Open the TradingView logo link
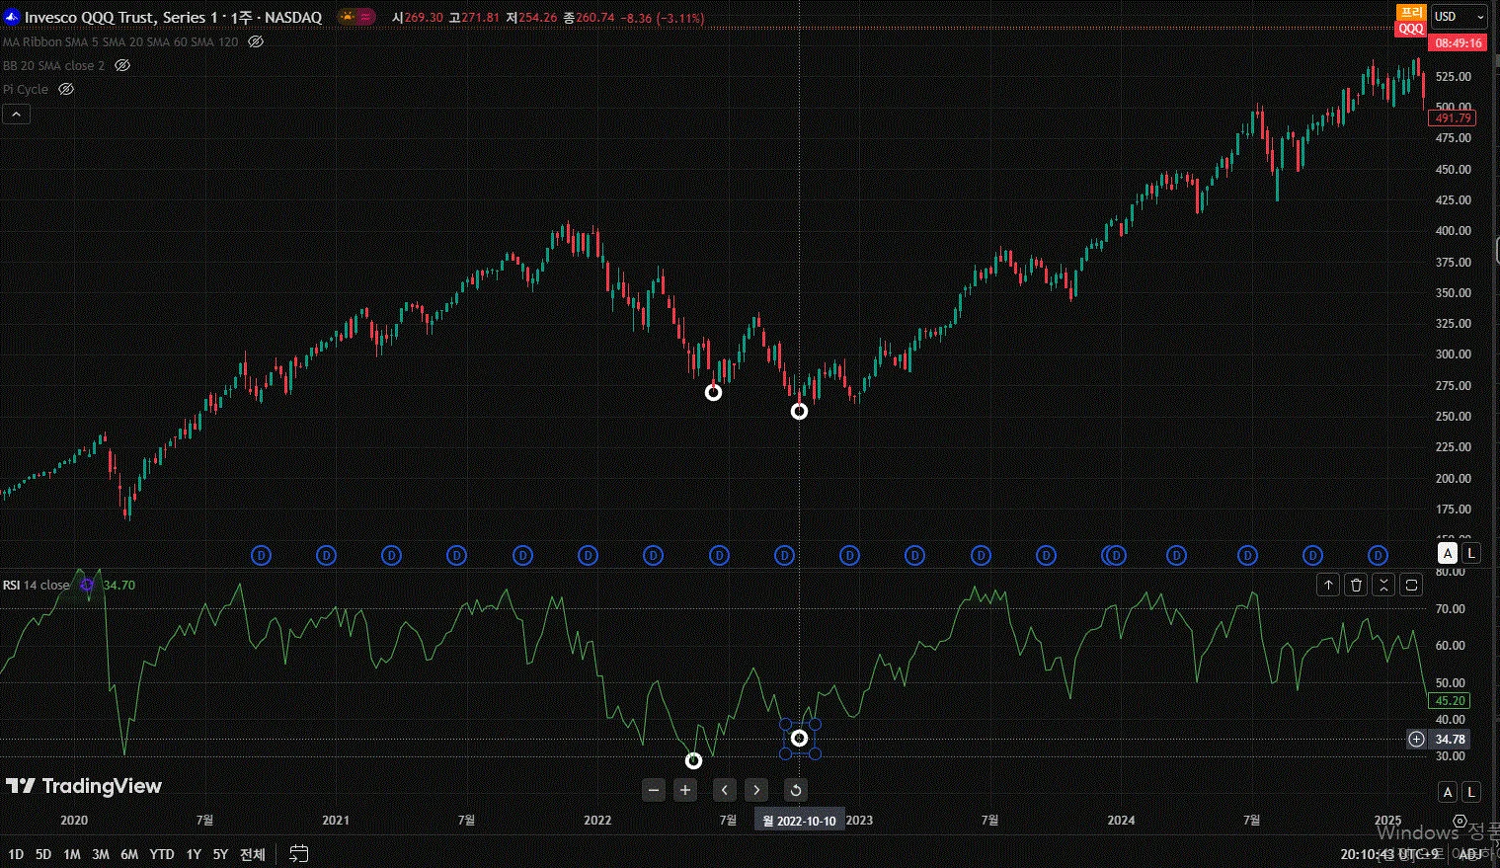1500x868 pixels. coord(84,786)
